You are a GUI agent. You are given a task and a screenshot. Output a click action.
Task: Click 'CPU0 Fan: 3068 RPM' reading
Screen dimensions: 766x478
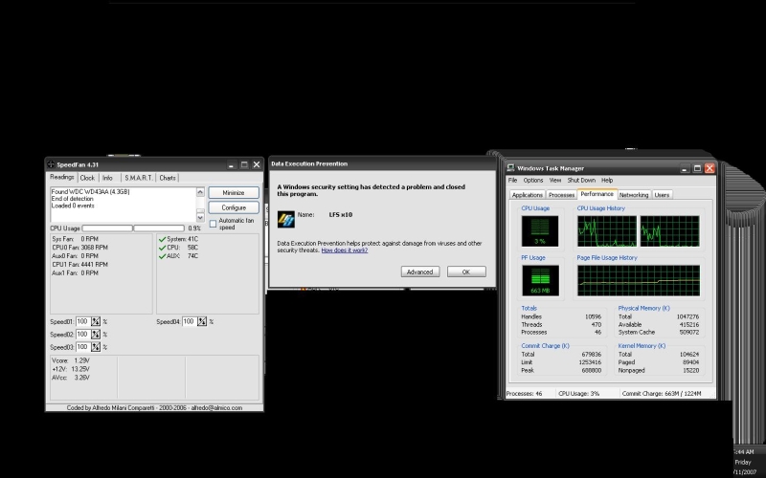80,248
